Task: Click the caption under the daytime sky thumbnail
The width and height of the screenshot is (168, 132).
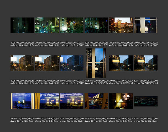Action: (x=121, y=44)
